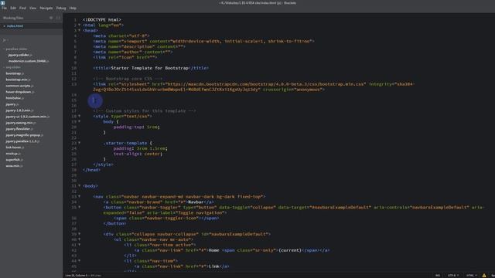
Task: Click the lint warning triangle icon
Action: [x=484, y=276]
